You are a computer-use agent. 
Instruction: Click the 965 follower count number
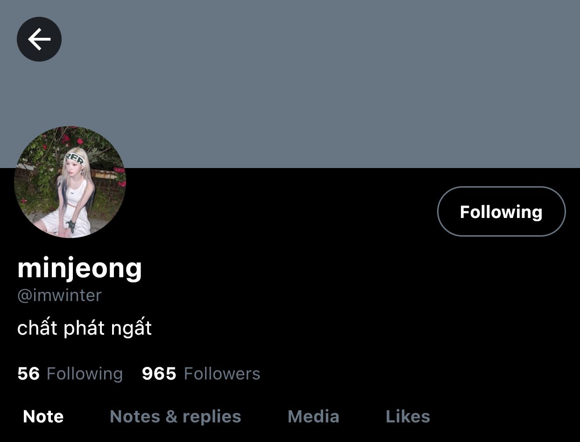pyautogui.click(x=159, y=374)
